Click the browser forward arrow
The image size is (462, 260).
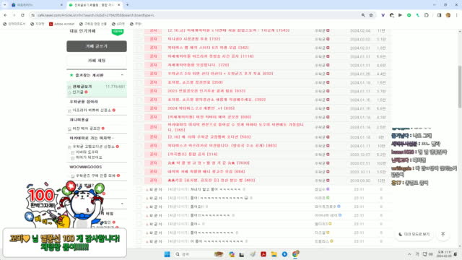click(14, 15)
